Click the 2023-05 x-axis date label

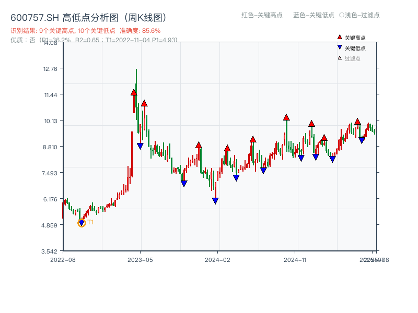coord(140,260)
